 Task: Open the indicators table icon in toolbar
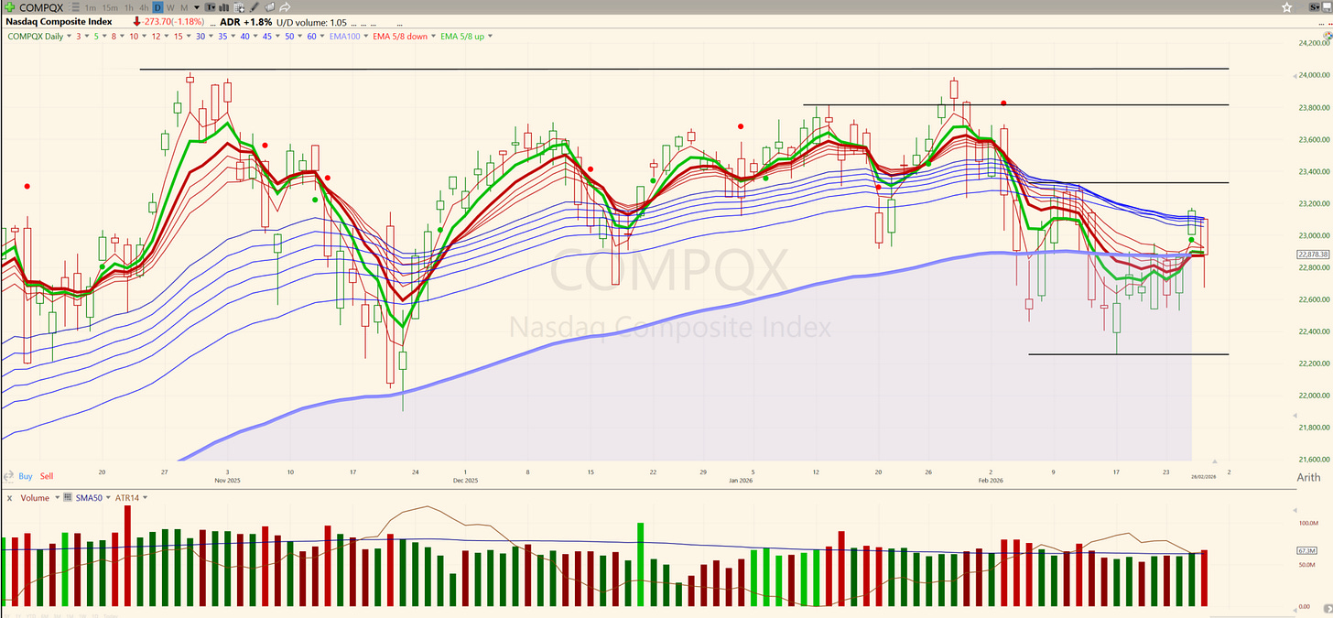click(x=239, y=7)
